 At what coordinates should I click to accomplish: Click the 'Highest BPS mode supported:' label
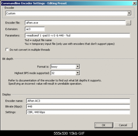[x=32, y=73]
